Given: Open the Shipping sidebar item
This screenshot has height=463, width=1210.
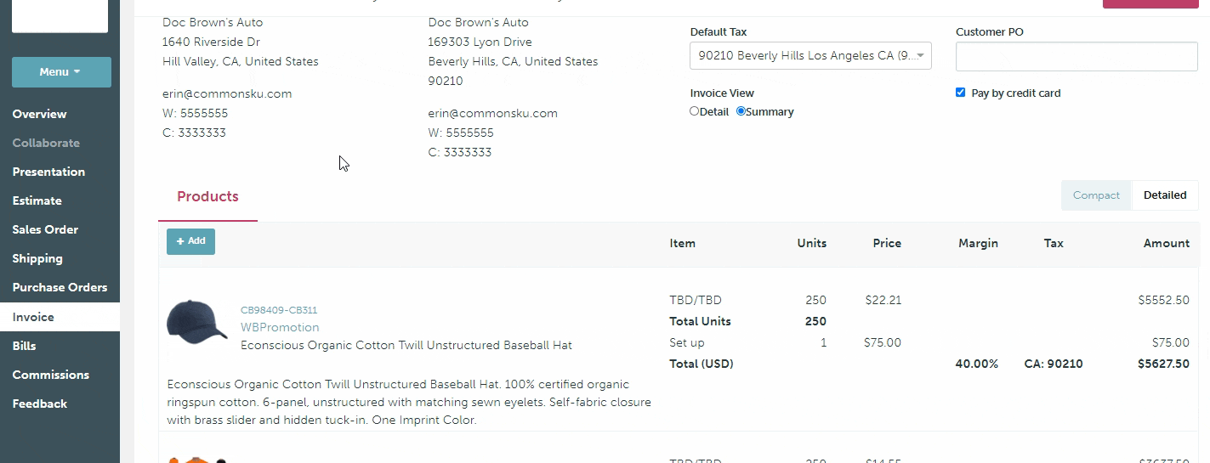Looking at the screenshot, I should pos(37,258).
